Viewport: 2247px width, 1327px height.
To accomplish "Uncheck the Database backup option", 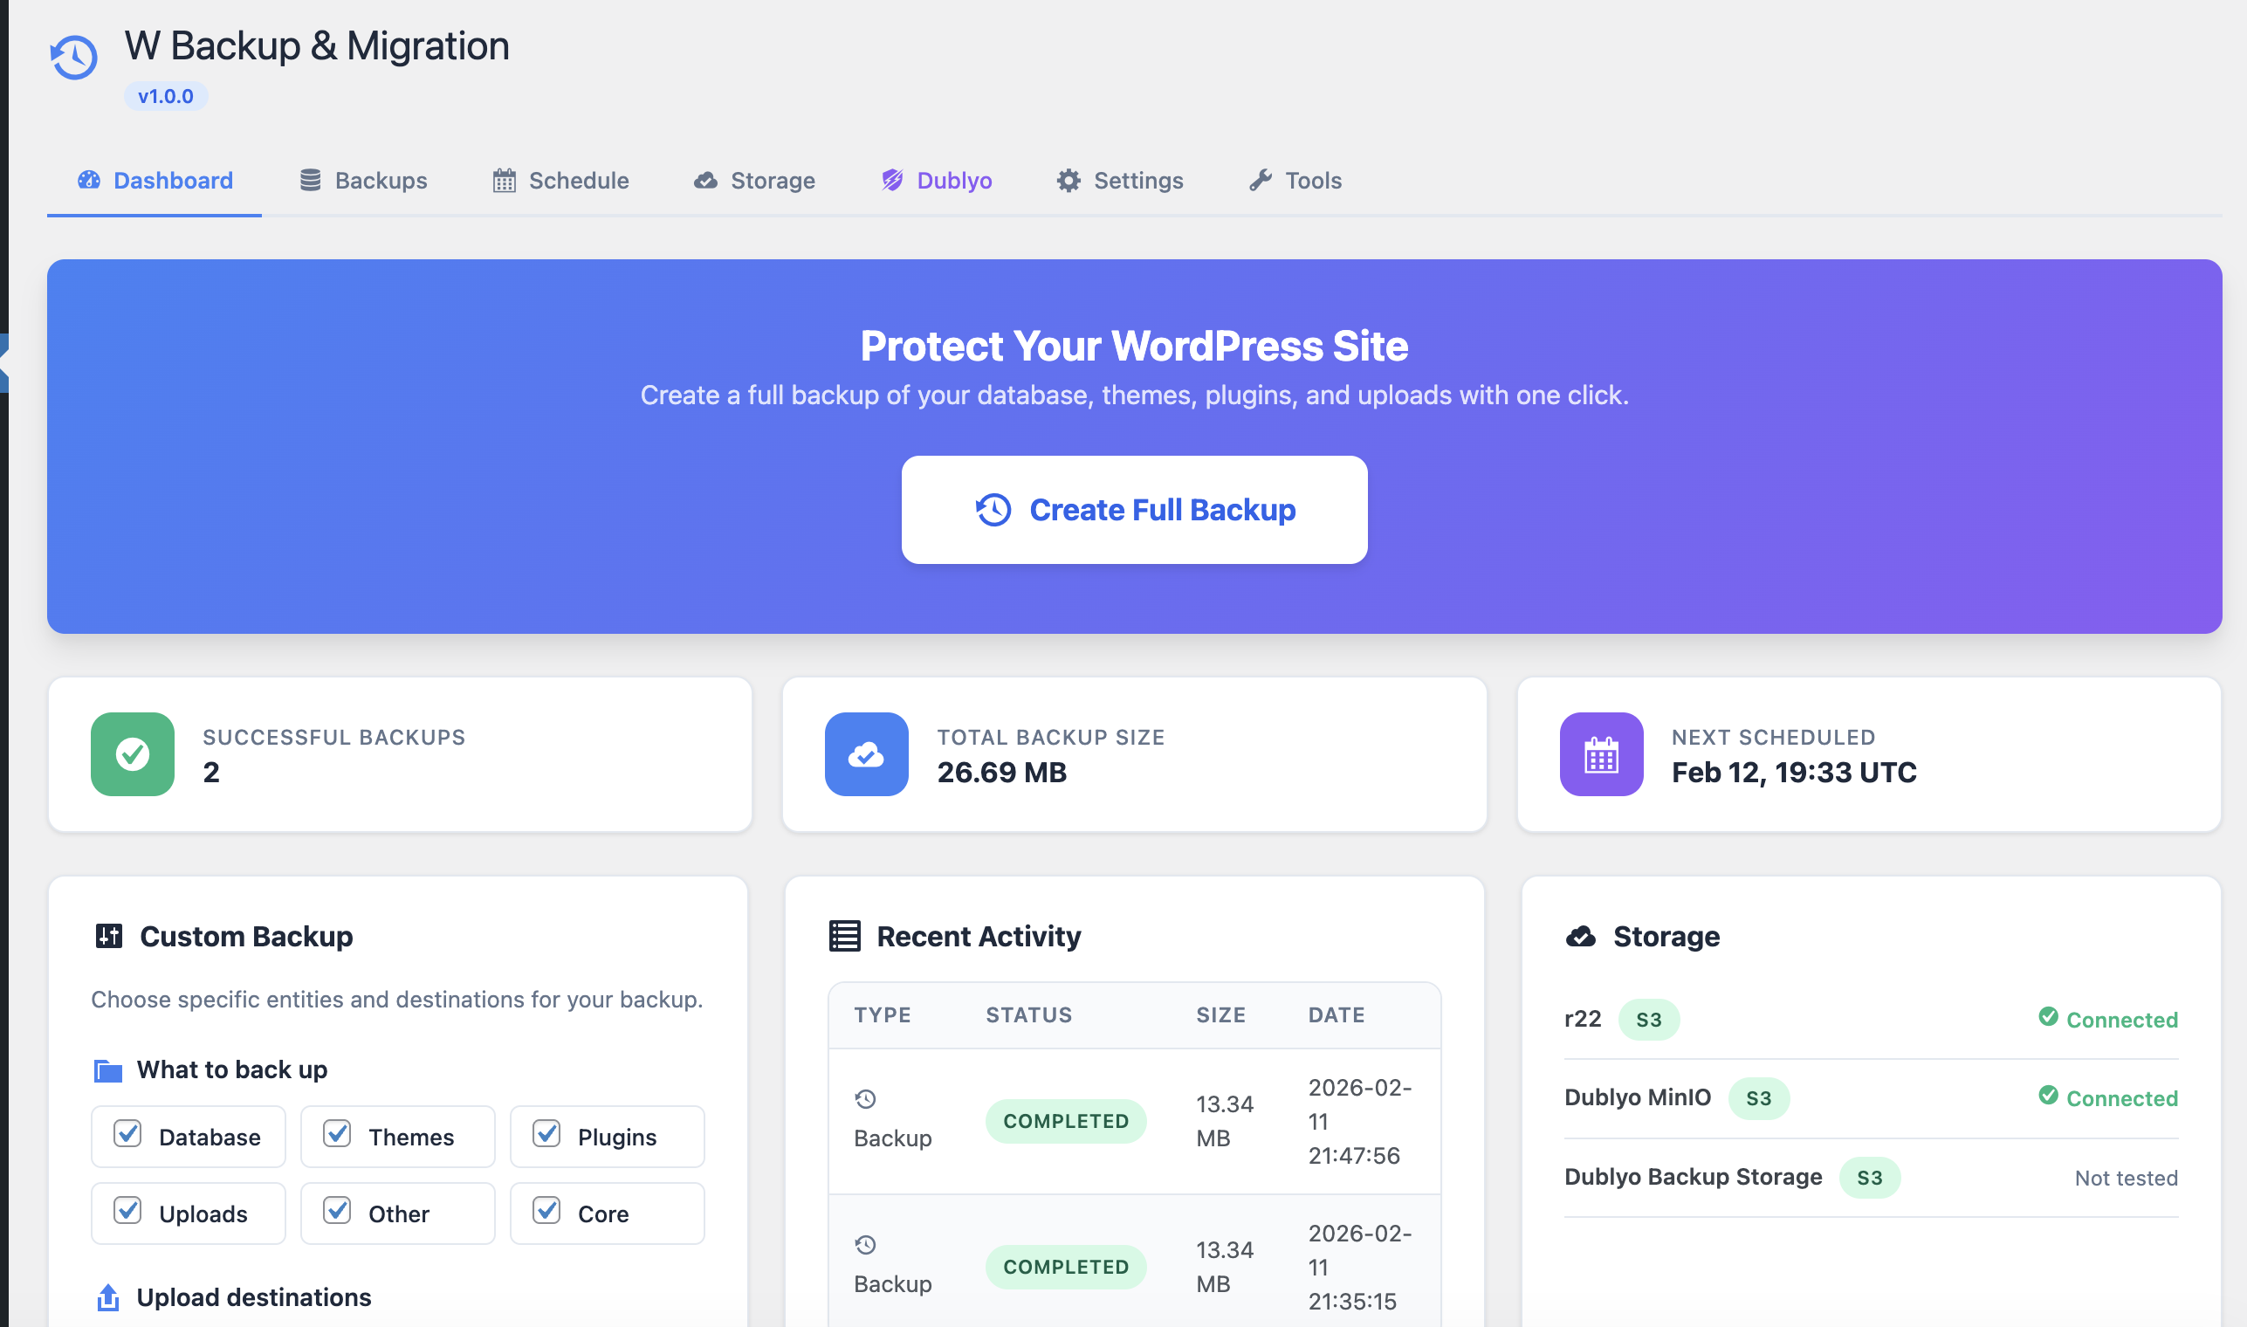I will pyautogui.click(x=127, y=1134).
